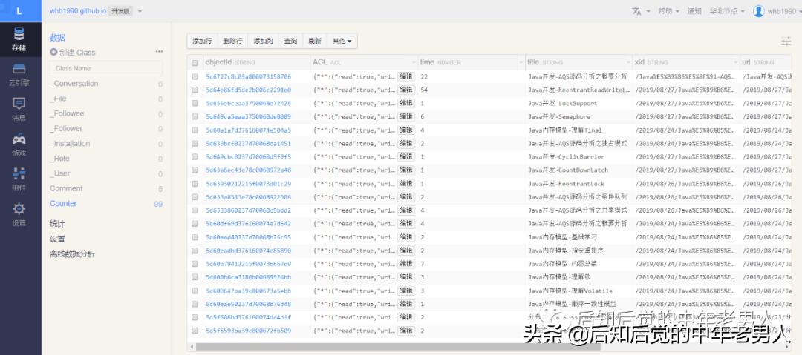
Task: Check the row 5d649cbc0237d70068d5f0f5
Action: pyautogui.click(x=195, y=157)
